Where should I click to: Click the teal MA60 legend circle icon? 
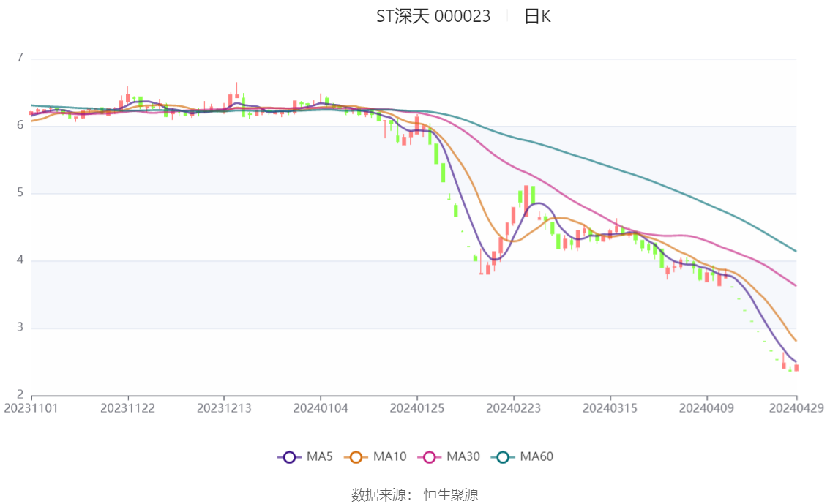click(503, 457)
